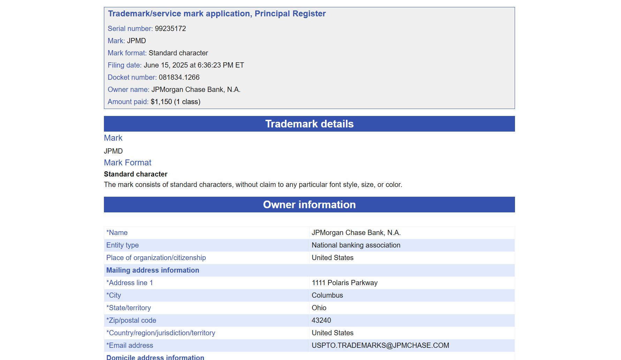The width and height of the screenshot is (621, 360).
Task: Click 'United States' in the country row
Action: [333, 333]
